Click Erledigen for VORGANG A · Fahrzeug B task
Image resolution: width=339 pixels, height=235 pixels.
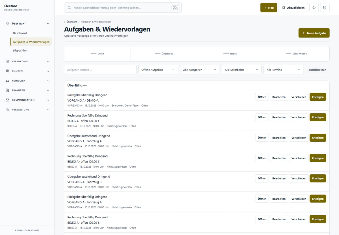(x=318, y=178)
